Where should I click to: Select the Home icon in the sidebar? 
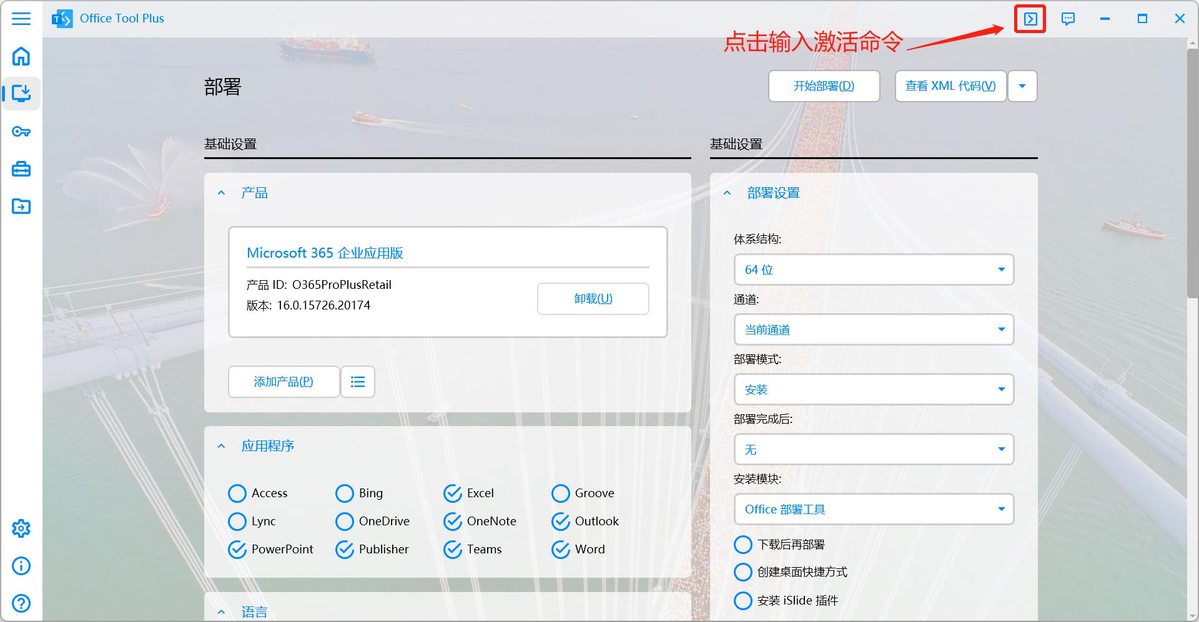[x=21, y=57]
